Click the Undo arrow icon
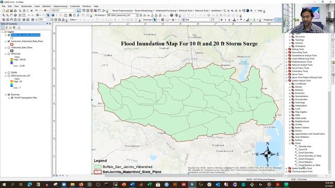Screen dimensions: 335x188 (x=36, y=10)
